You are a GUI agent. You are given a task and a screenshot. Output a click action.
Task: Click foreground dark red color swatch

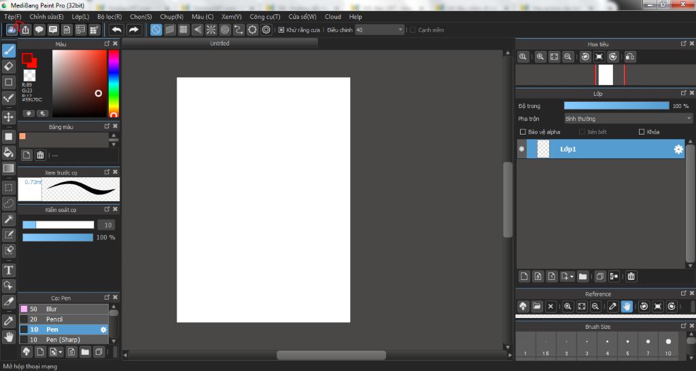pos(27,58)
